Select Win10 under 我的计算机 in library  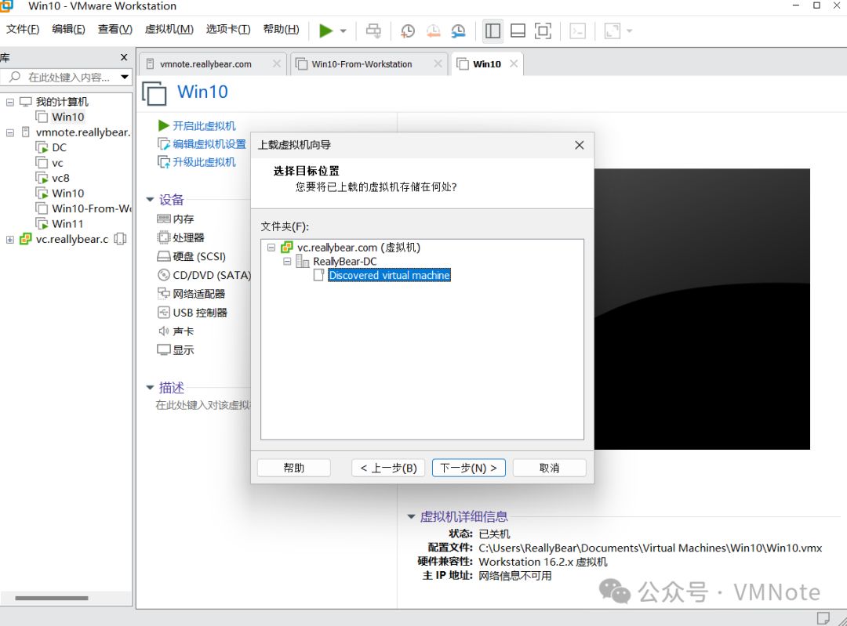tap(67, 117)
